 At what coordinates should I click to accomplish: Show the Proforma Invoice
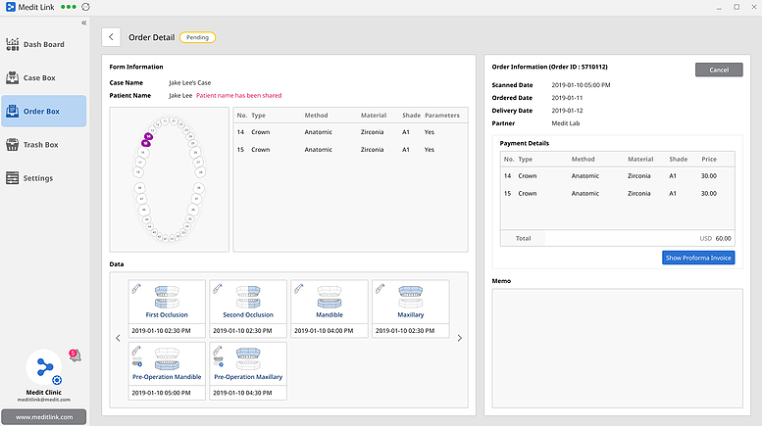[697, 258]
